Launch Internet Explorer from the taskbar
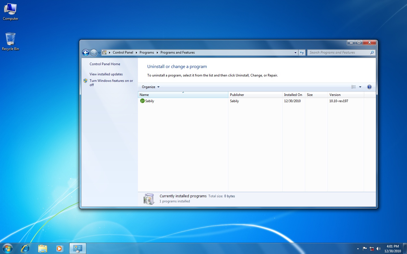The height and width of the screenshot is (254, 407). pyautogui.click(x=25, y=248)
